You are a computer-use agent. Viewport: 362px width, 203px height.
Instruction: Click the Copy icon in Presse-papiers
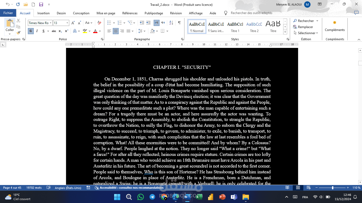[18, 27]
